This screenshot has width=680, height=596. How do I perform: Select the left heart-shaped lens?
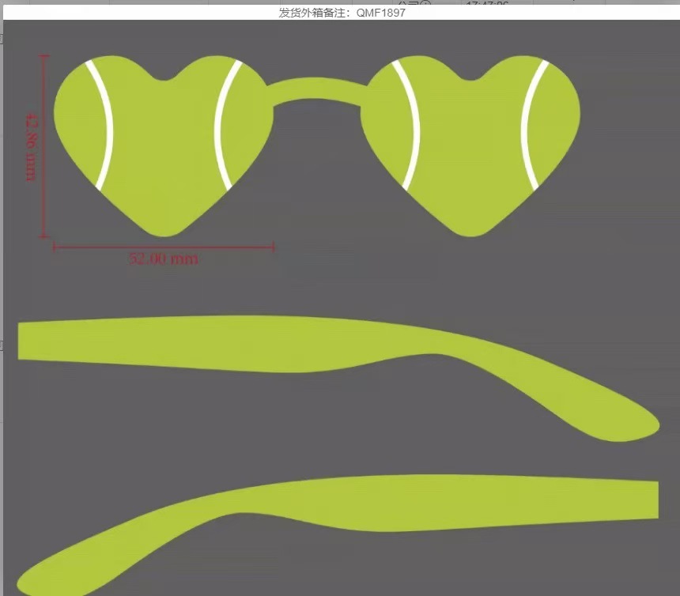(164, 146)
